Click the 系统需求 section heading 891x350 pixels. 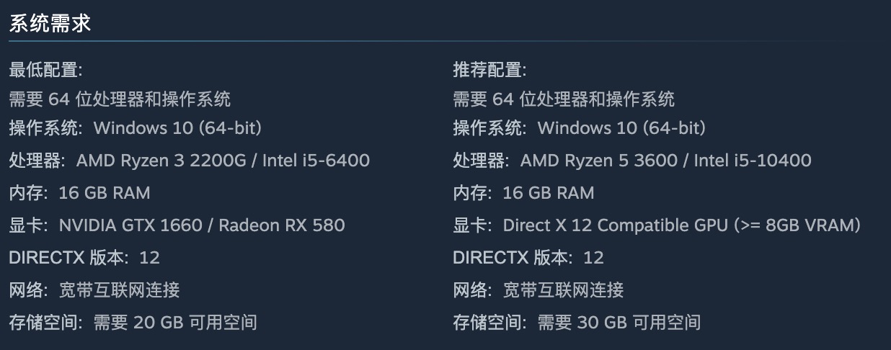point(50,23)
